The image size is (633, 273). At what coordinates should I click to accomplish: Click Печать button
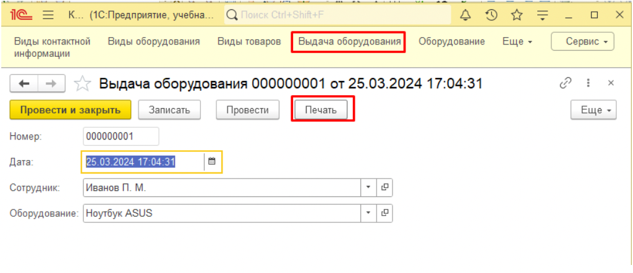pyautogui.click(x=321, y=110)
